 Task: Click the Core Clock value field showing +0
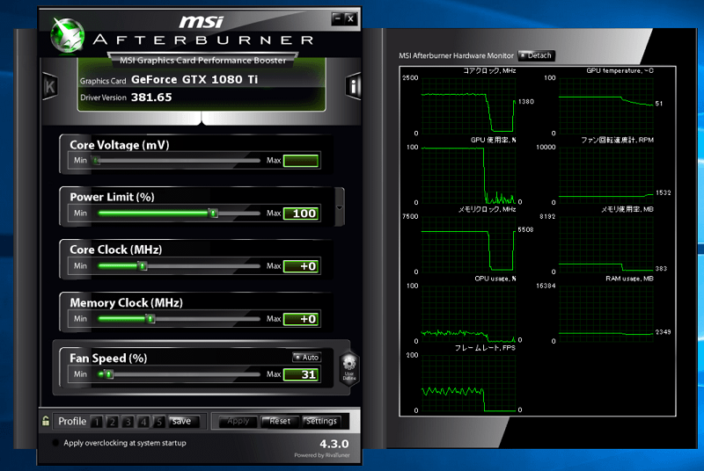tap(301, 266)
